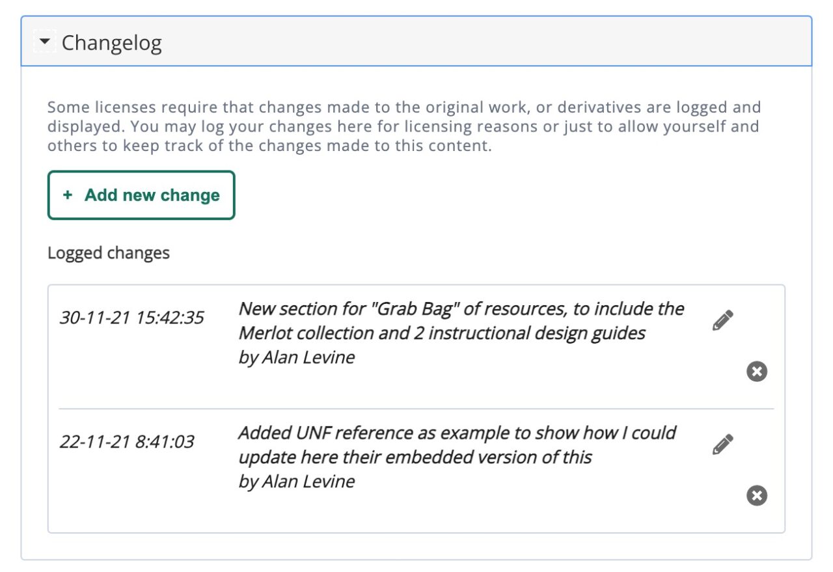
Task: Edit the Grab Bag change entry
Action: point(722,320)
